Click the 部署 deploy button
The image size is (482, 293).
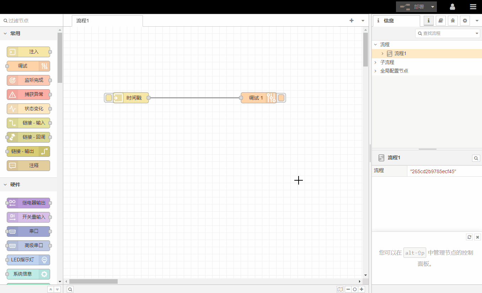(x=412, y=7)
